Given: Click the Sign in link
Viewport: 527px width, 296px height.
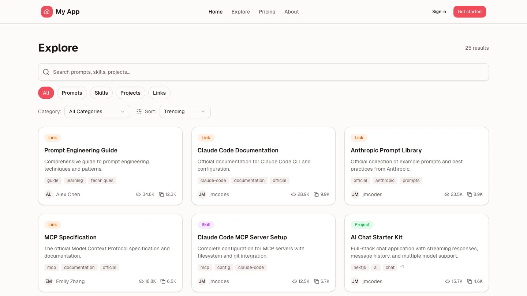Looking at the screenshot, I should pos(439,12).
